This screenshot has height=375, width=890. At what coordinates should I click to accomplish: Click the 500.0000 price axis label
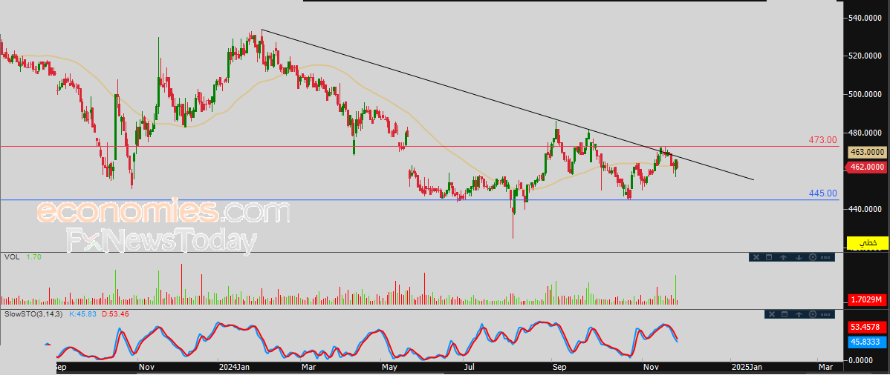point(866,94)
